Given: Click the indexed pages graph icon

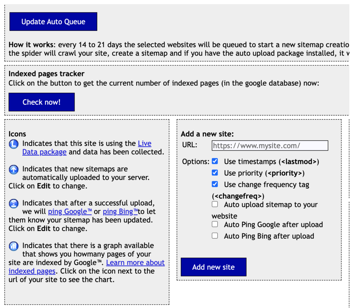Looking at the screenshot, I should 14,246.
